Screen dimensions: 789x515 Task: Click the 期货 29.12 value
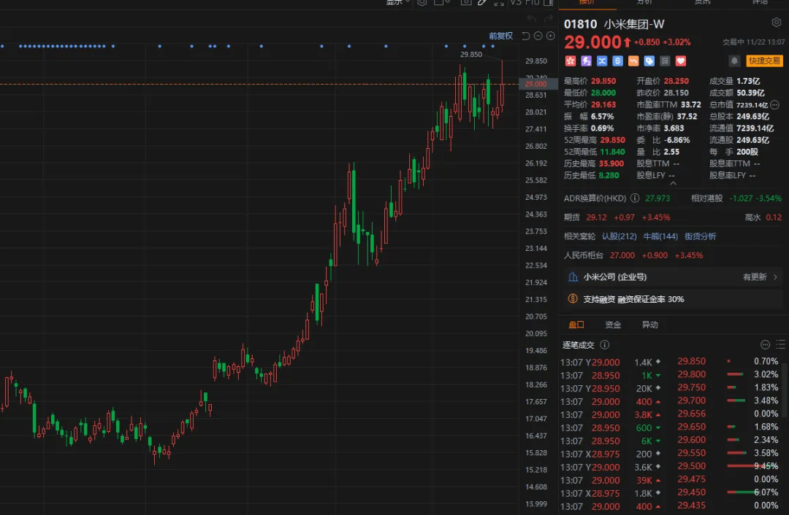pyautogui.click(x=596, y=217)
